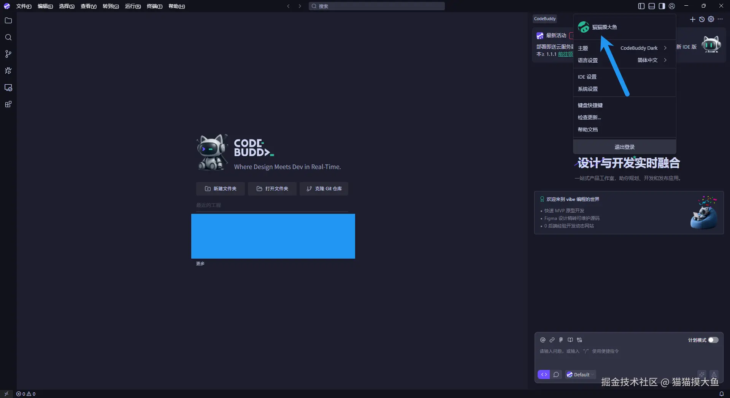
Task: Click the green user avatar in account menu
Action: tap(584, 27)
